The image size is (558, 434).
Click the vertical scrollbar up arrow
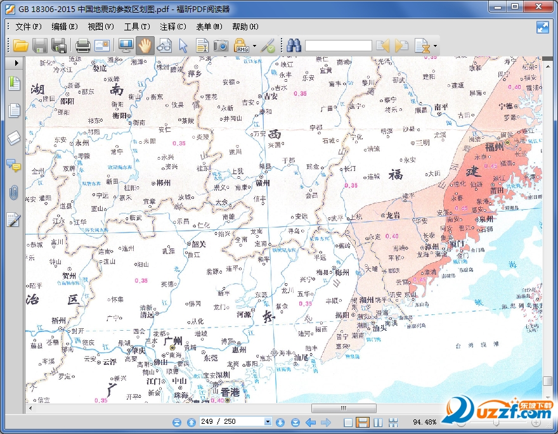pyautogui.click(x=547, y=66)
